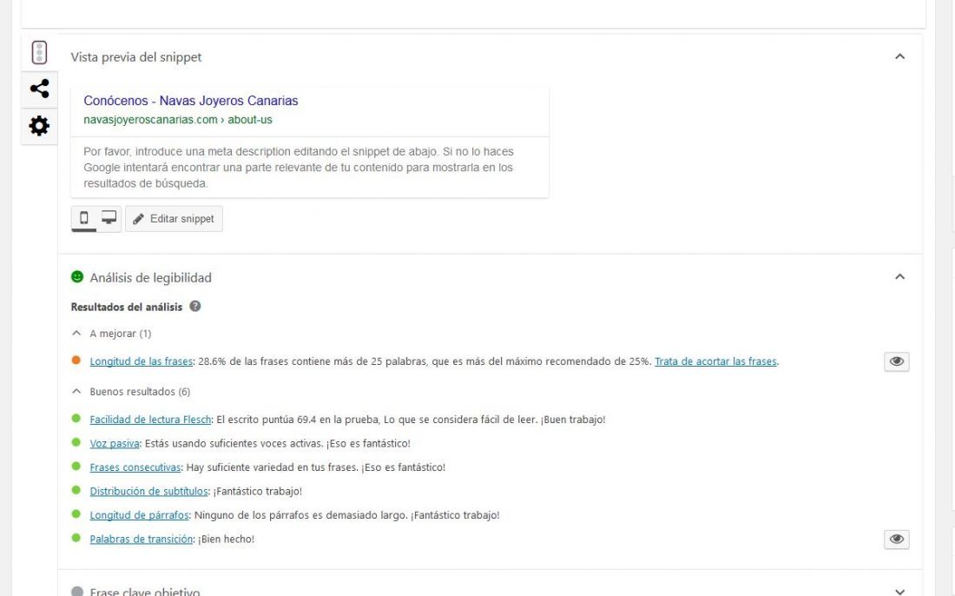
Task: Open help for Resultados del análisis
Action: click(x=194, y=307)
